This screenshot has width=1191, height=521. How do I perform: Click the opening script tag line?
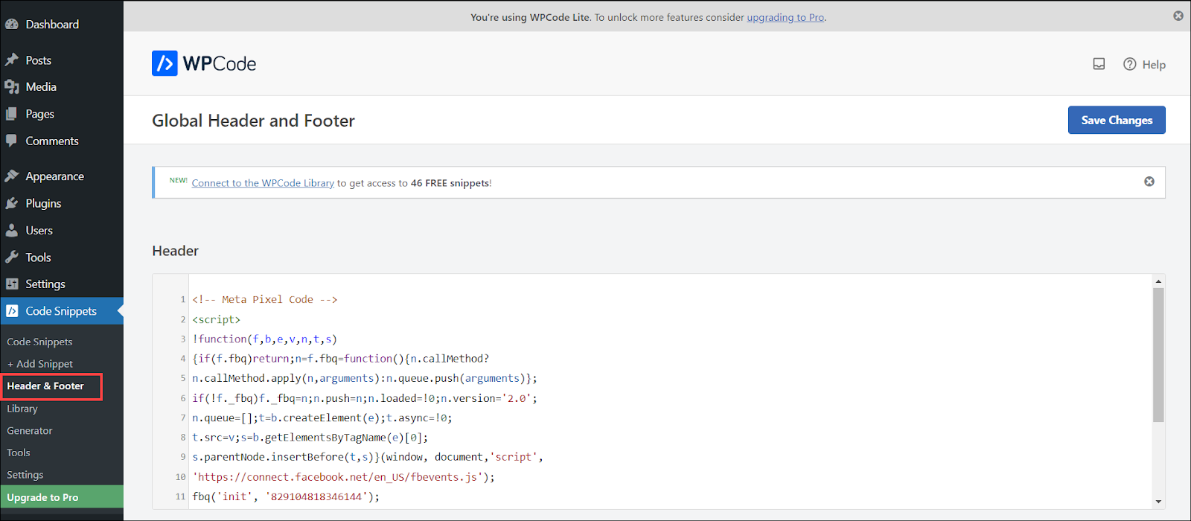pos(217,319)
